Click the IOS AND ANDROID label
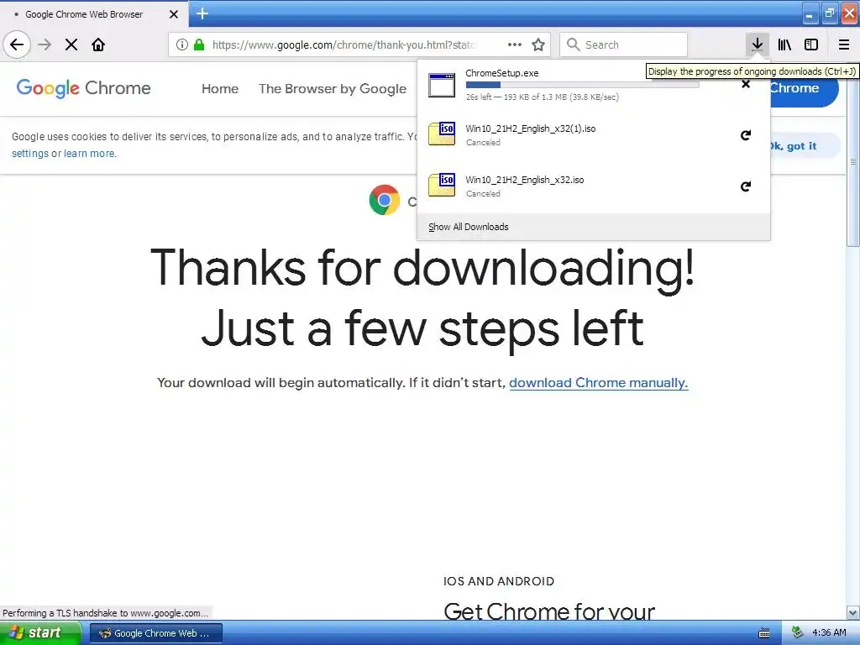This screenshot has height=645, width=860. click(x=499, y=581)
